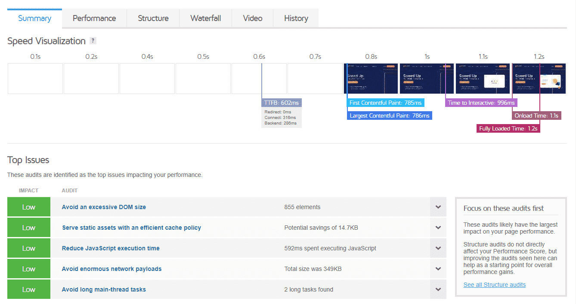Image resolution: width=576 pixels, height=304 pixels.
Task: Follow the See all Structure audits link
Action: (494, 284)
